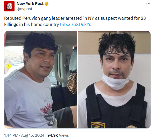
Task: Click the beaded seat cover in the car
Action: click(x=72, y=83)
